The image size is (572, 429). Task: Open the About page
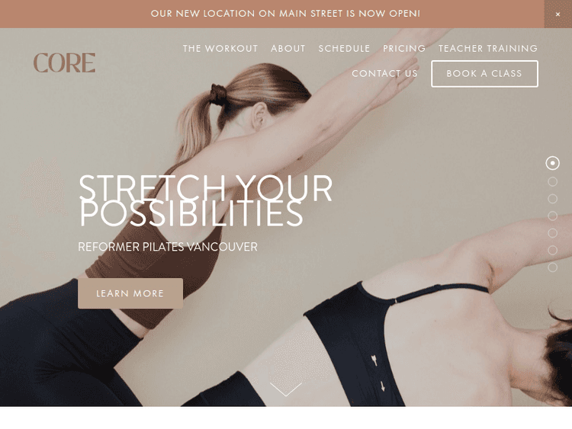288,49
